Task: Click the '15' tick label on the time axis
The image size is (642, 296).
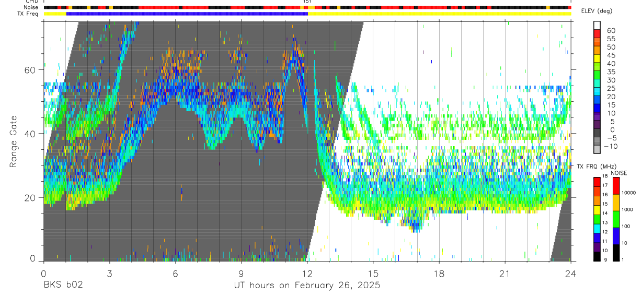Action: pyautogui.click(x=373, y=273)
